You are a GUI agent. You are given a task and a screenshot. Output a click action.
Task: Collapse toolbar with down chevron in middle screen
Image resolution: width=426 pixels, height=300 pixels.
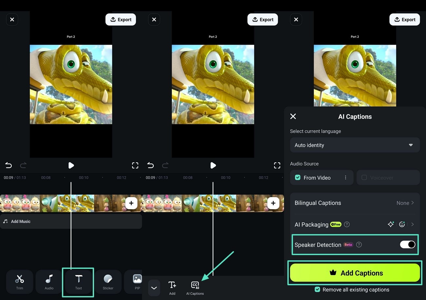point(154,288)
